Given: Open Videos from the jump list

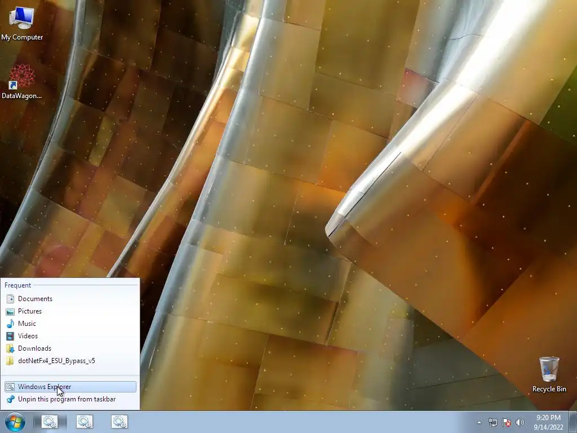Looking at the screenshot, I should coord(70,336).
